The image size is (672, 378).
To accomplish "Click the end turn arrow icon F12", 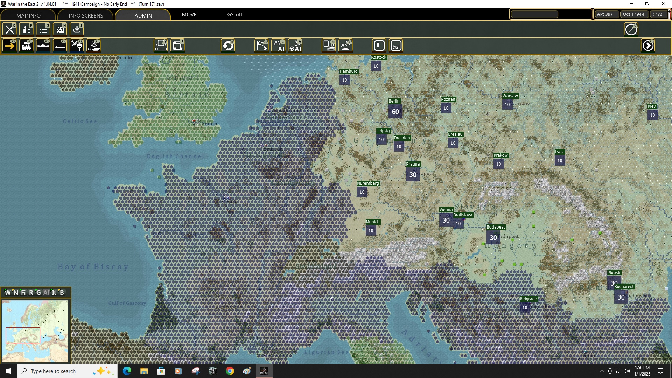I will tap(648, 46).
